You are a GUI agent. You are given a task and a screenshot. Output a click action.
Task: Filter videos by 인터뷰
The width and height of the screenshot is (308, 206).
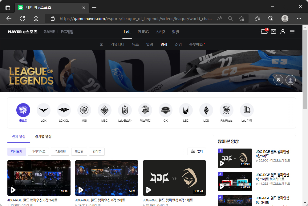click(x=97, y=151)
